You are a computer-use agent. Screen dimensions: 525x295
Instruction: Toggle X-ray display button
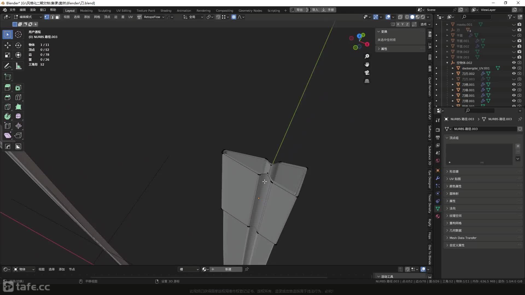click(x=400, y=17)
